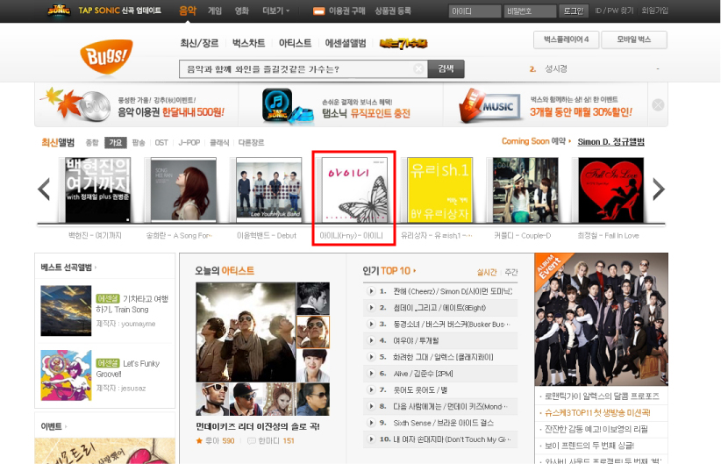Click the 회원가입 link

[x=655, y=11]
